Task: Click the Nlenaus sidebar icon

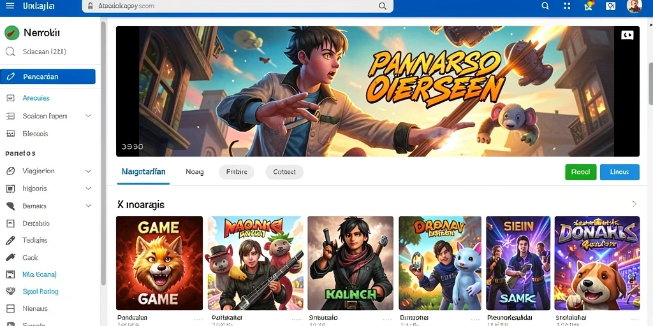Action: click(10, 309)
